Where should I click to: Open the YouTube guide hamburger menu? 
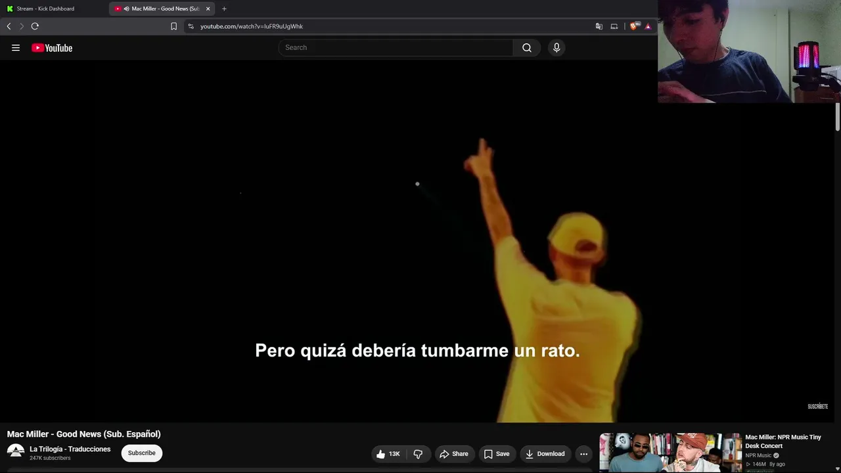(16, 48)
